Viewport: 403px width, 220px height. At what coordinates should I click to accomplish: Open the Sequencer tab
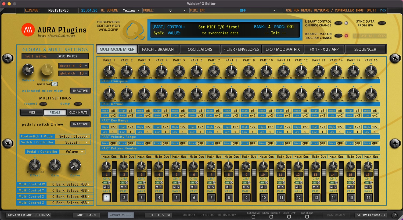click(365, 49)
